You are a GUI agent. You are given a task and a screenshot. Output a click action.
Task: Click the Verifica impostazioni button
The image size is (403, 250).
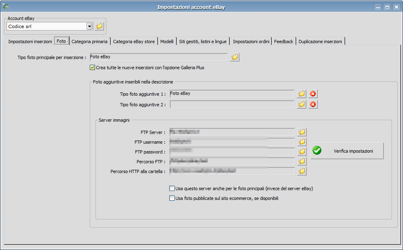347,151
